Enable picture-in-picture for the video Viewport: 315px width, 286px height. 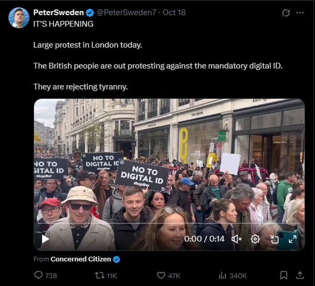(274, 239)
